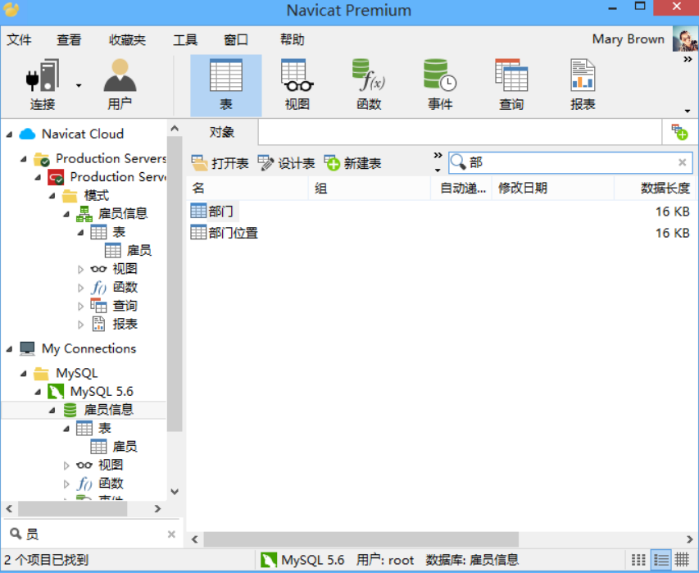Expand the 视图 node under Production Server
699x573 pixels.
[x=80, y=270]
